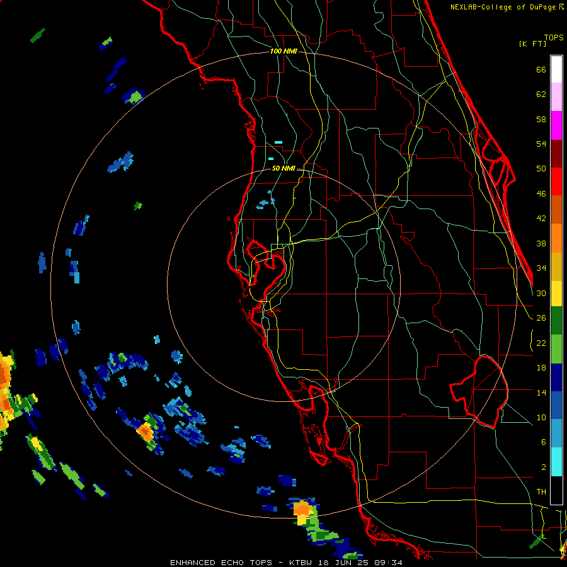Viewport: 567px width, 567px height.
Task: Select the 100 NMI range ring label
Action: (x=283, y=51)
